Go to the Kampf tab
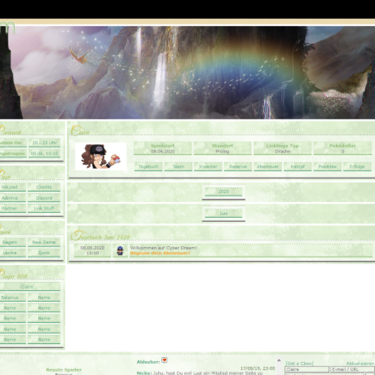 click(297, 167)
